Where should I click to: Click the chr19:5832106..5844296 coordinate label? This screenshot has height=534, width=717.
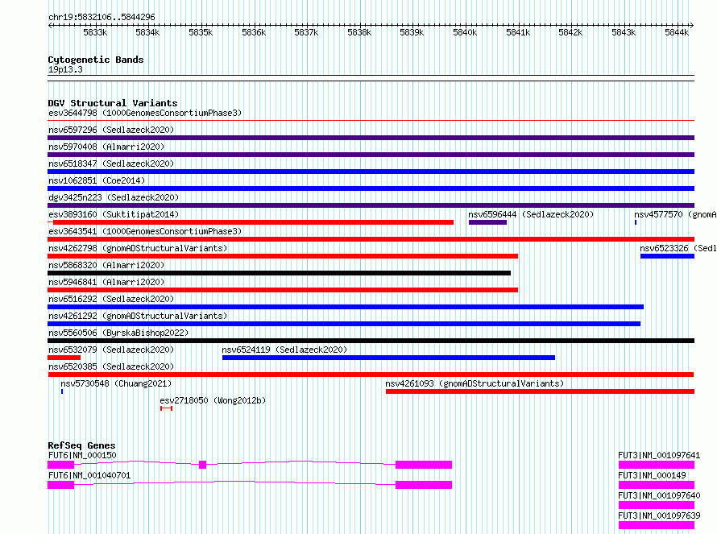pos(102,17)
